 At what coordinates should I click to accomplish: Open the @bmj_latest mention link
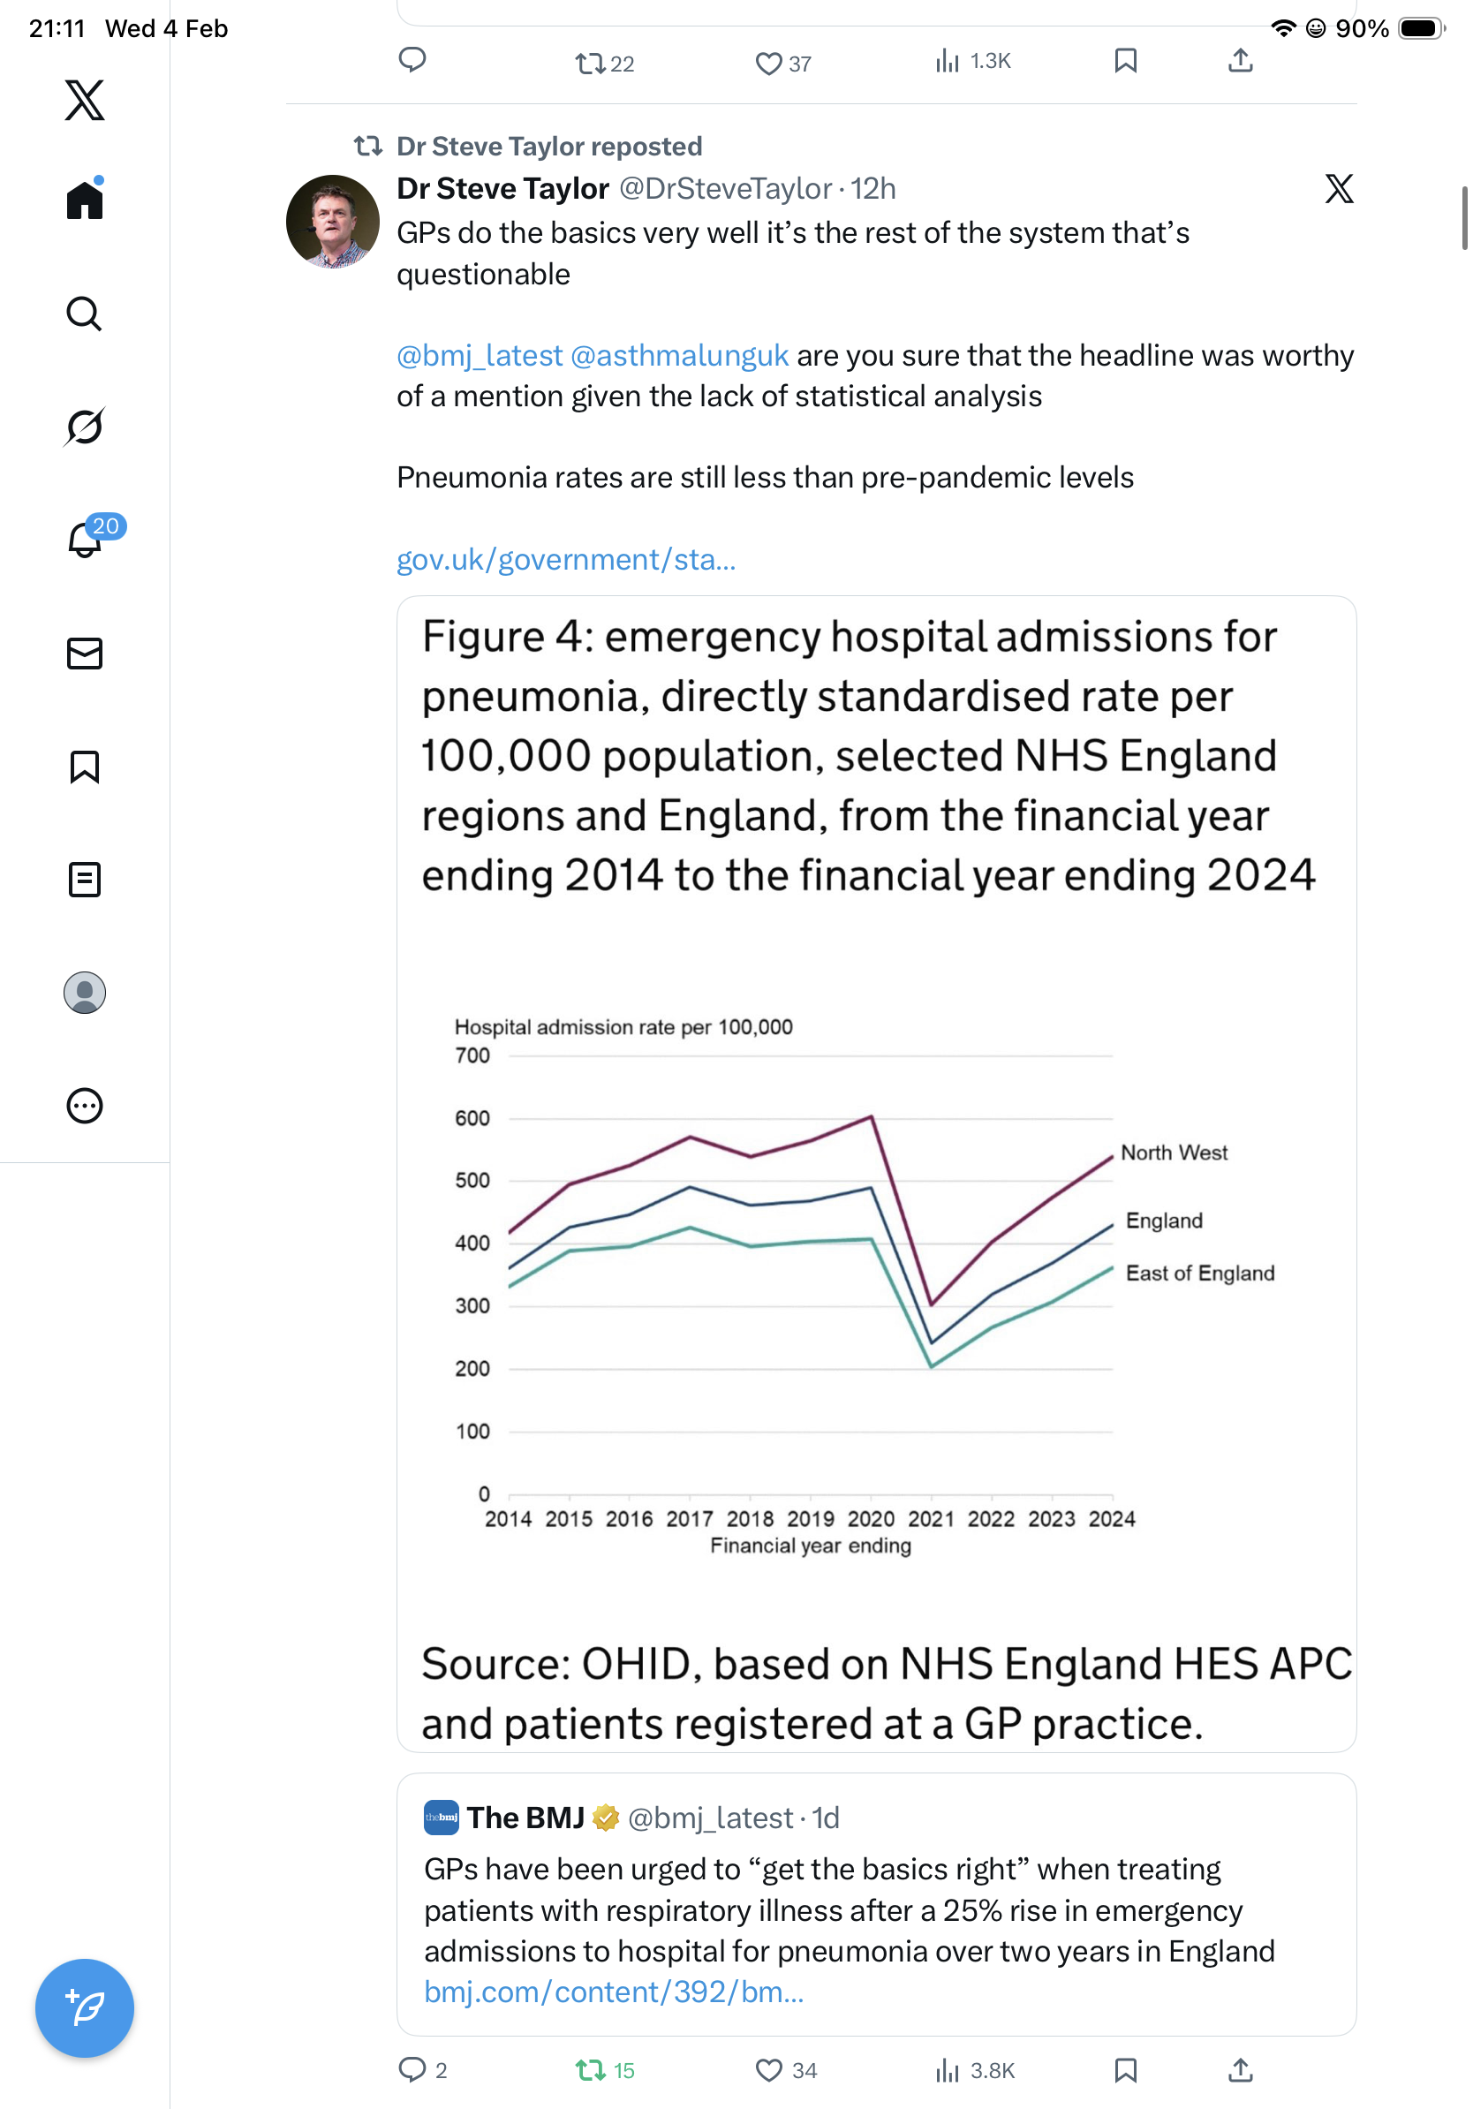480,356
